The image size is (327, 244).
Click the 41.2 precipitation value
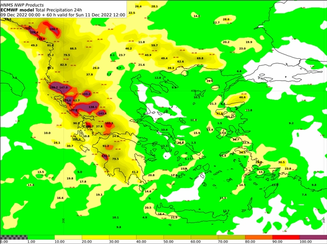[x=135, y=172]
